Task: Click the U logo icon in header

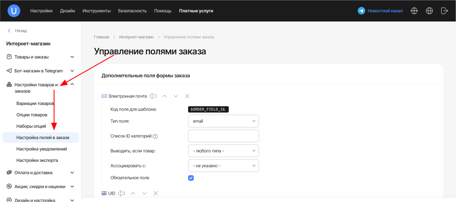Action: point(14,11)
